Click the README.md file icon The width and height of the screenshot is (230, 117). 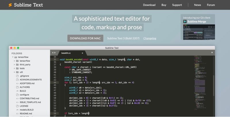[x=17, y=114]
